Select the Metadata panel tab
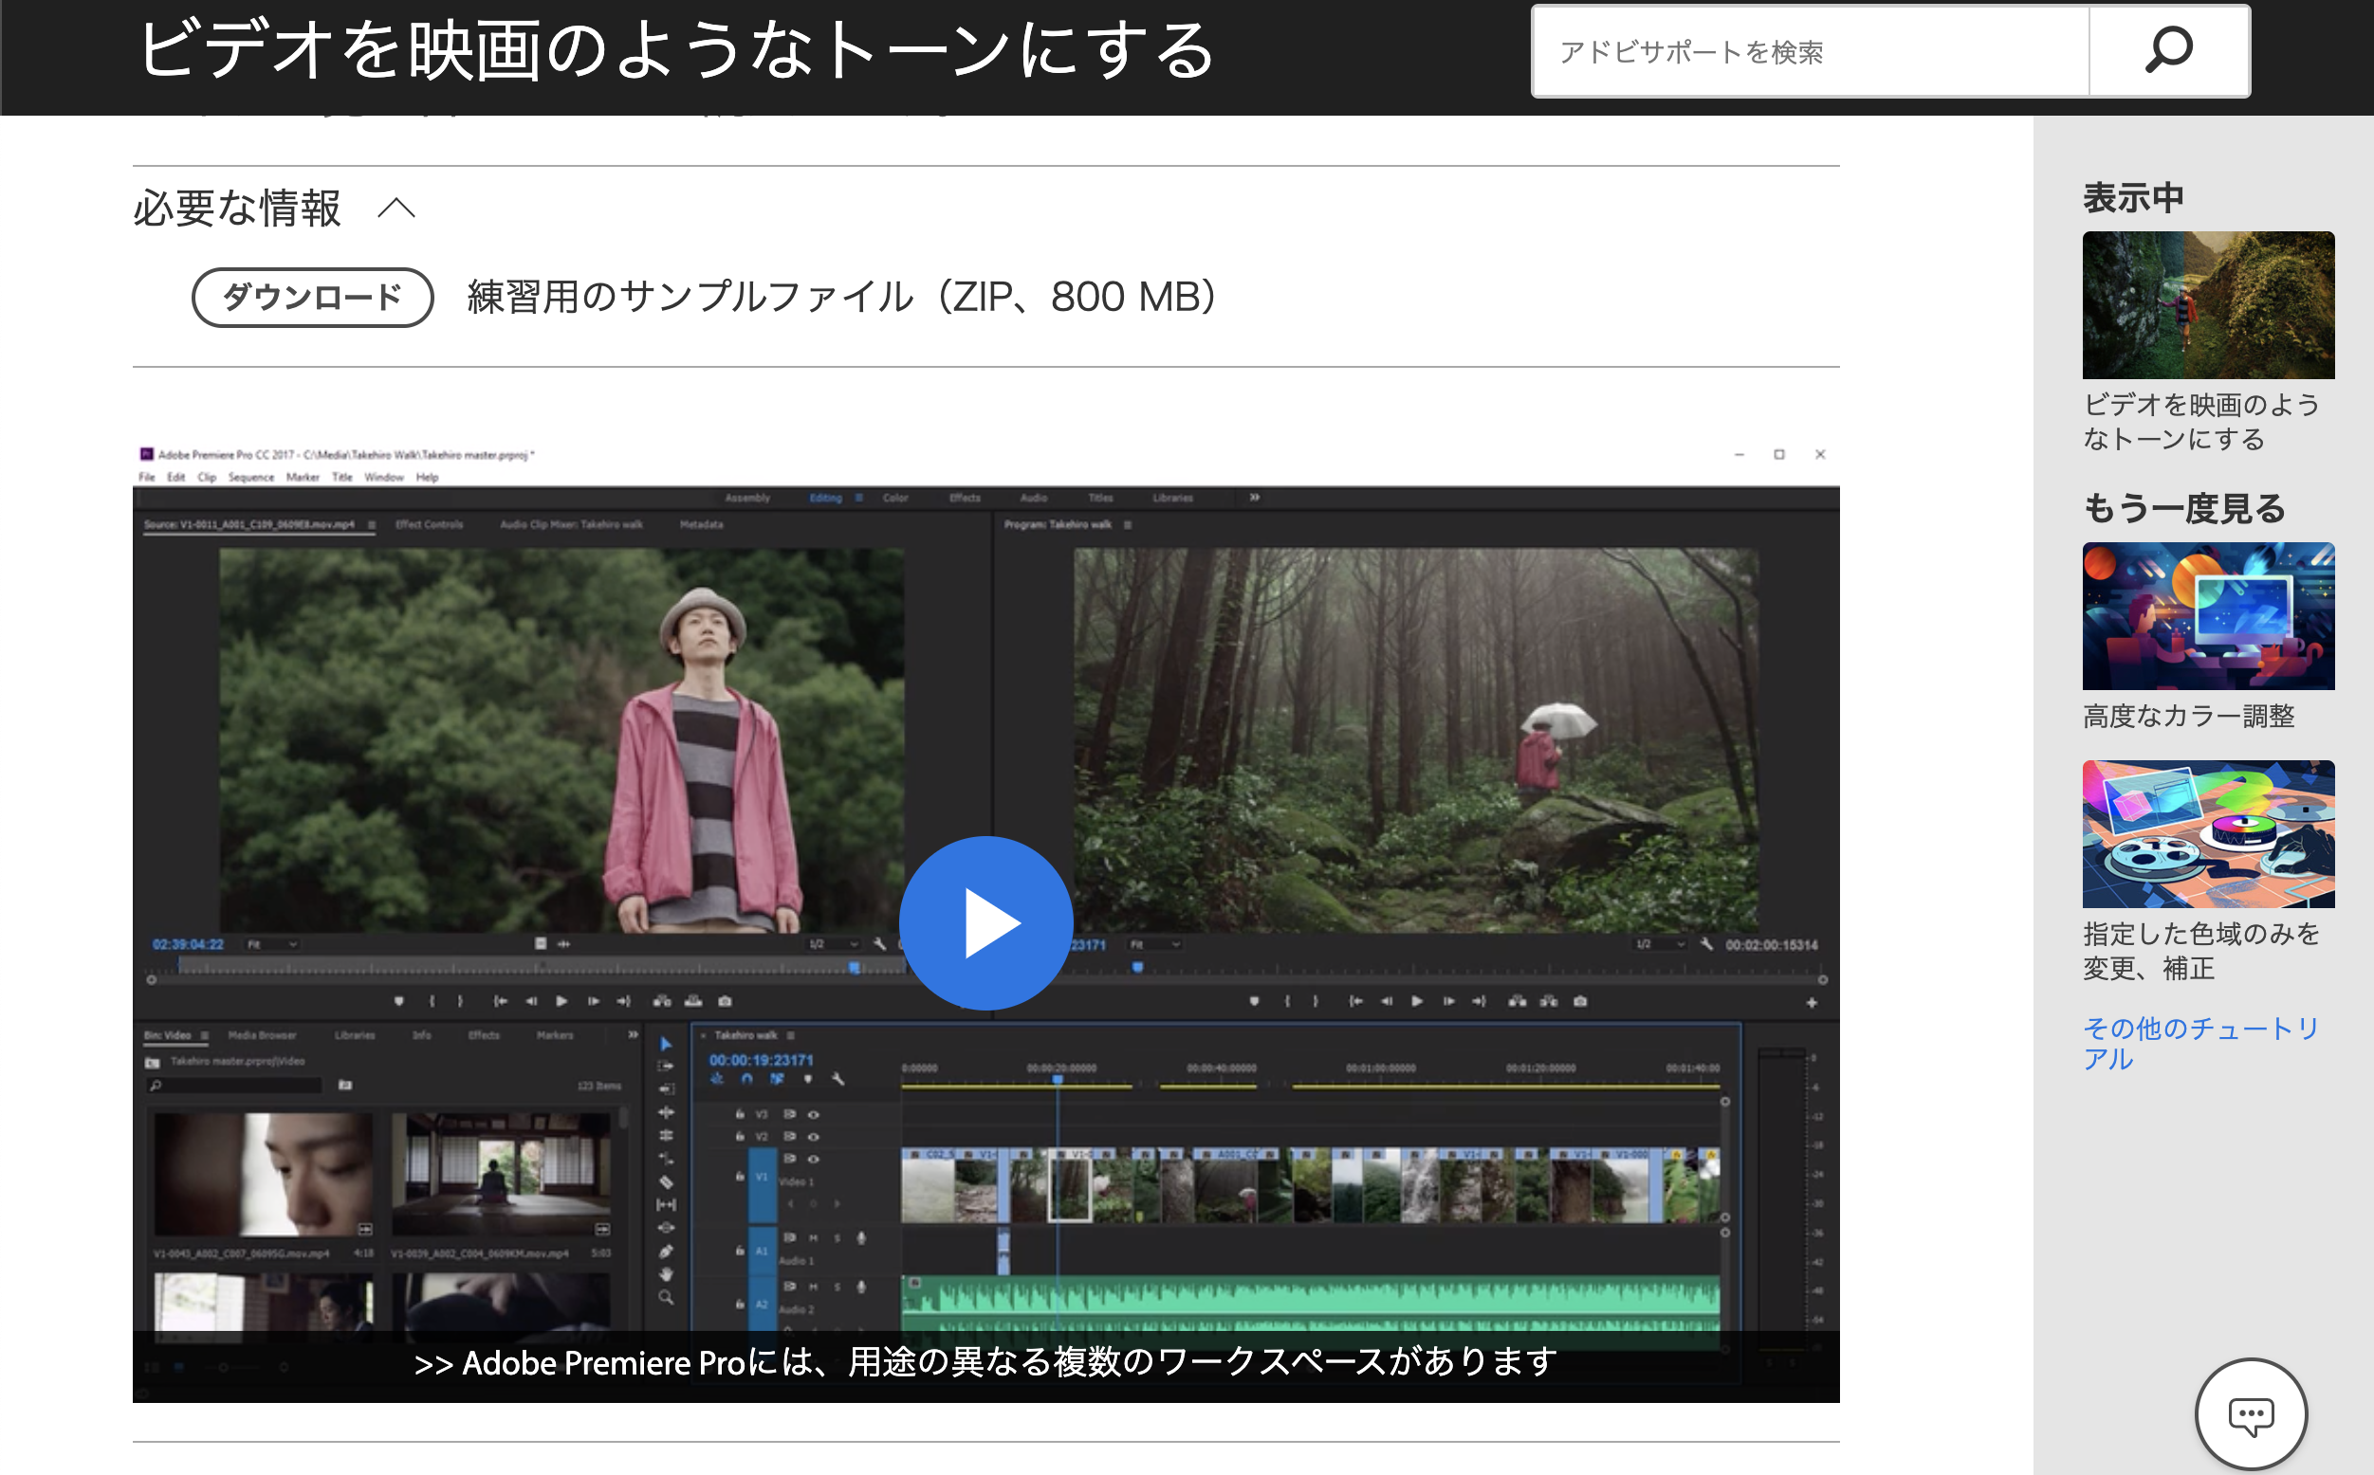2374x1475 pixels. (x=701, y=525)
